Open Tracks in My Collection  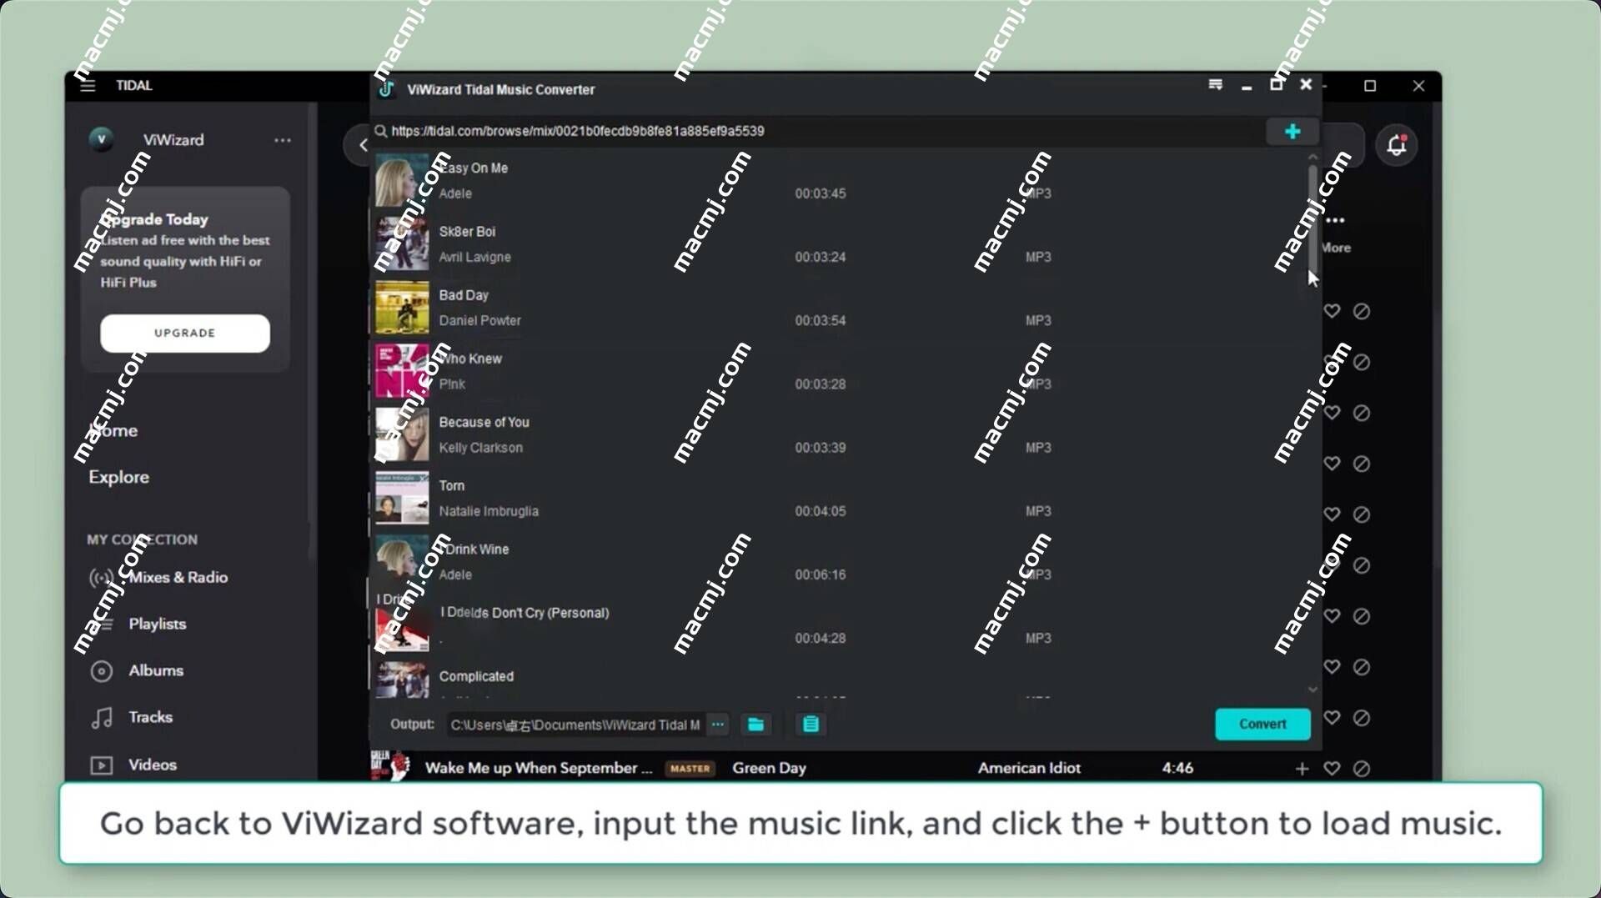[151, 717]
